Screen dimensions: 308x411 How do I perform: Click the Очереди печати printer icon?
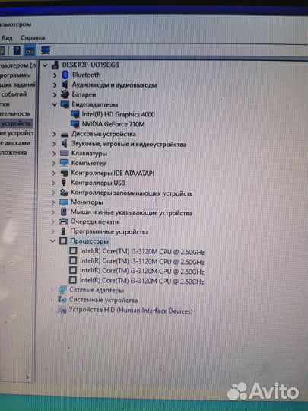click(x=64, y=221)
